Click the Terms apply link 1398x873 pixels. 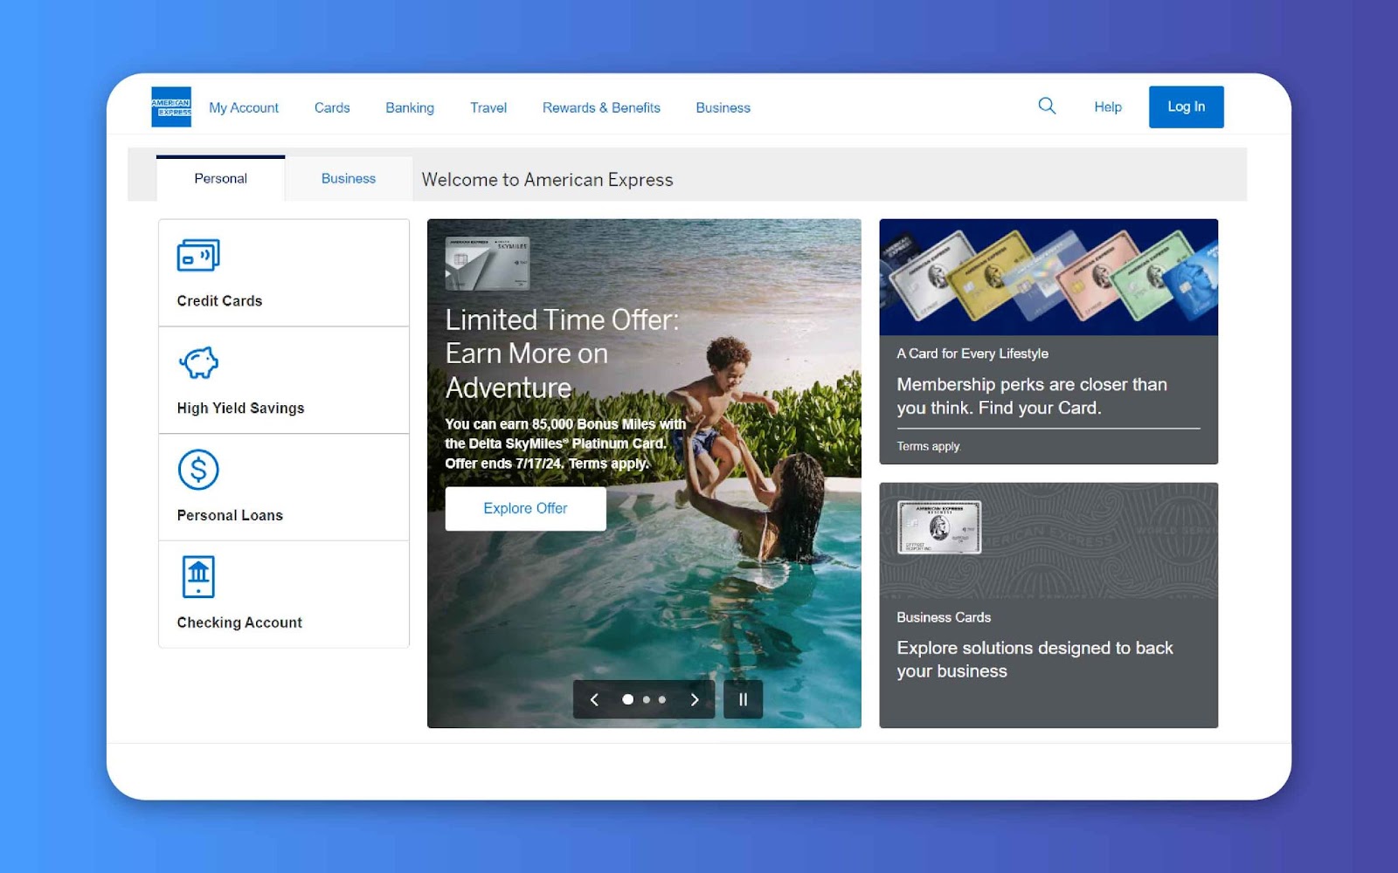tap(928, 446)
